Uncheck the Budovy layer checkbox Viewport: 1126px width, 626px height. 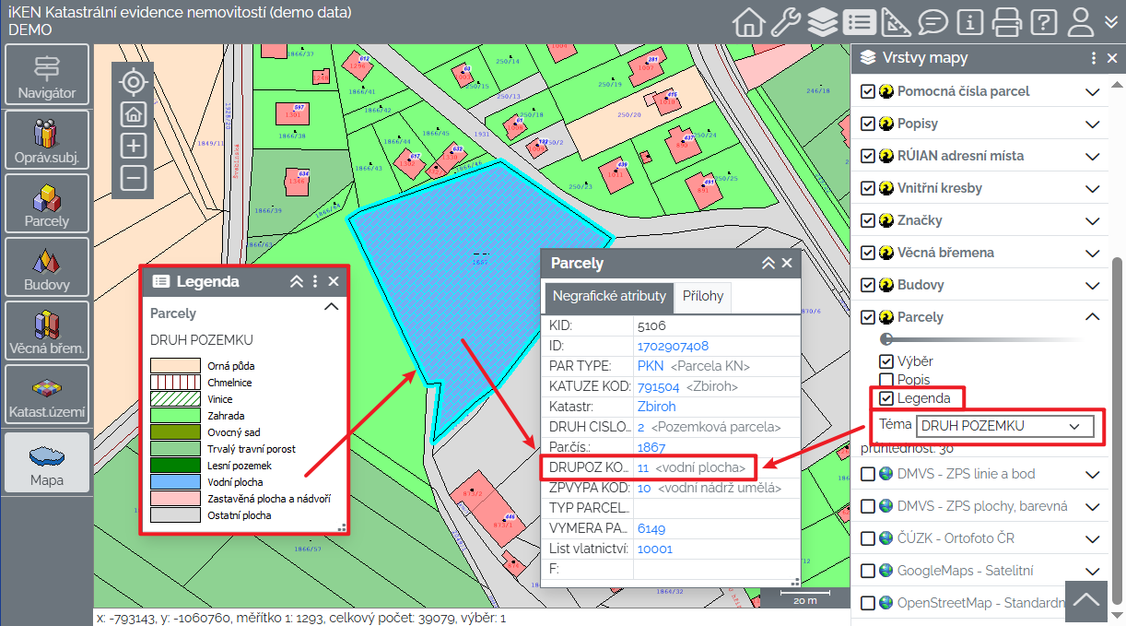pos(867,285)
